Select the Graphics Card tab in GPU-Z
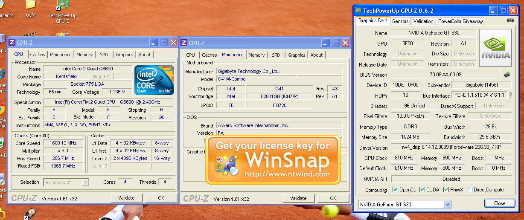524x220 pixels. point(373,20)
